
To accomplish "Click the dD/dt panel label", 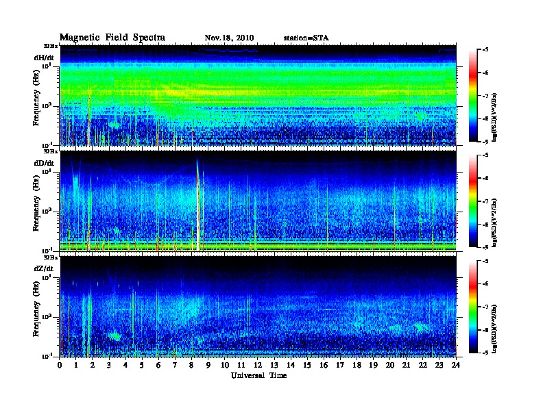I will (x=44, y=163).
